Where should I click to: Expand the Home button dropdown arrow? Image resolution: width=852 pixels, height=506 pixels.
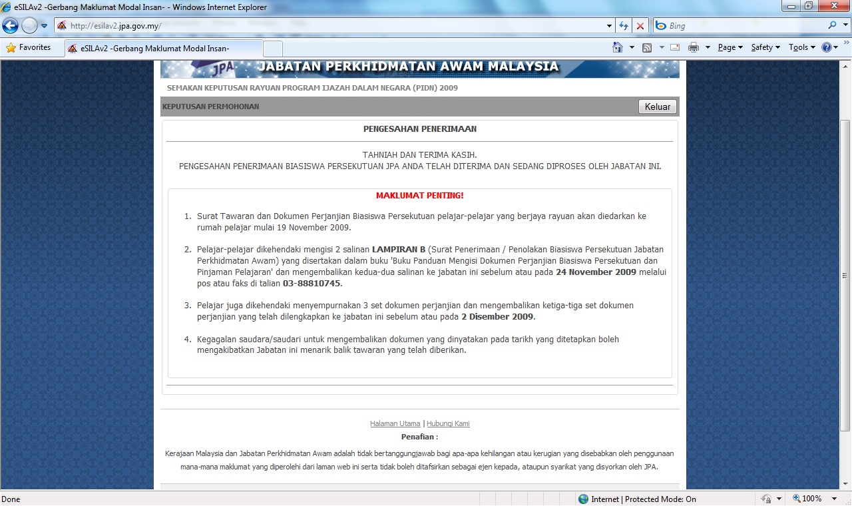(x=631, y=47)
